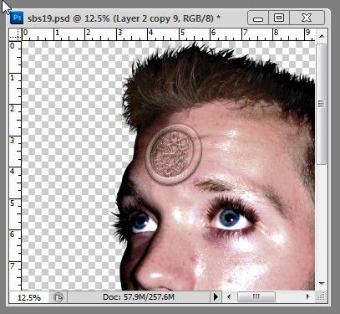Click the window resize grip corner
The height and width of the screenshot is (314, 340).
322,297
